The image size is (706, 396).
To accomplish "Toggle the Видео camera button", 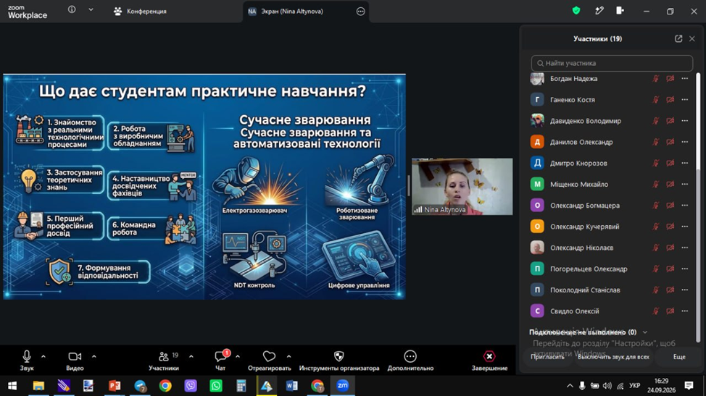I will (x=75, y=356).
